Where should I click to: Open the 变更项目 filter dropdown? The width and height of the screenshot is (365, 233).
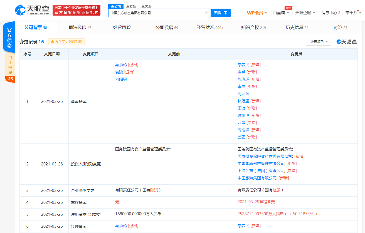click(x=319, y=42)
